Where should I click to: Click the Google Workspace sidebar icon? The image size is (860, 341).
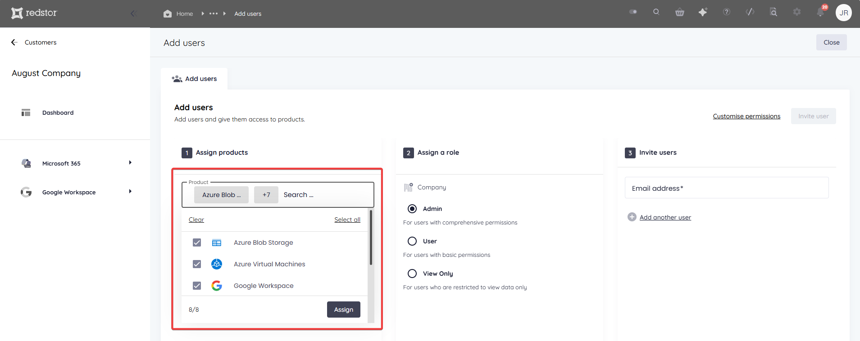click(x=26, y=192)
